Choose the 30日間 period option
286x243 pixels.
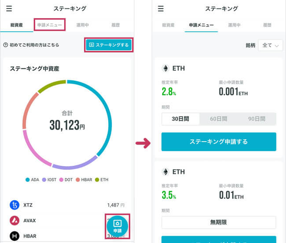tap(180, 119)
